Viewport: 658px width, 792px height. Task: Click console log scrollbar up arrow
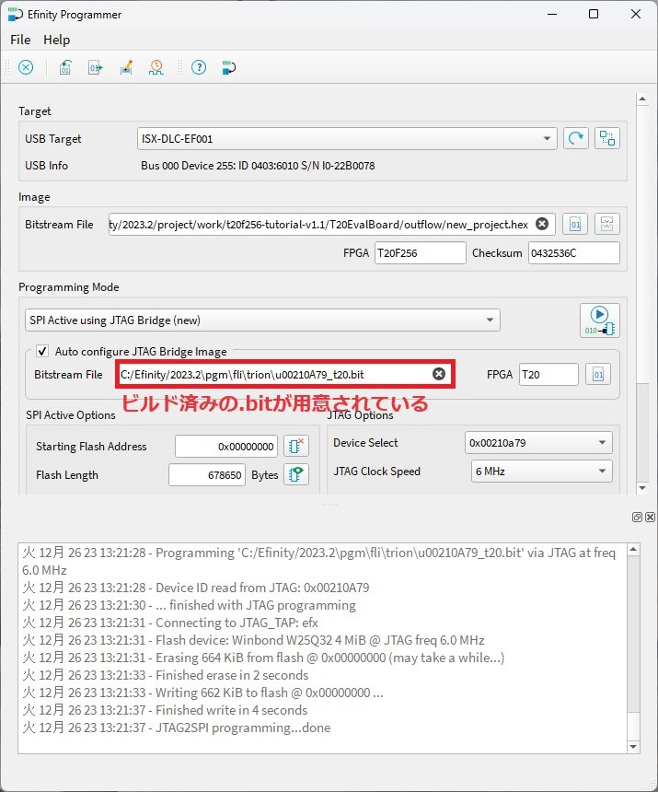pyautogui.click(x=633, y=549)
